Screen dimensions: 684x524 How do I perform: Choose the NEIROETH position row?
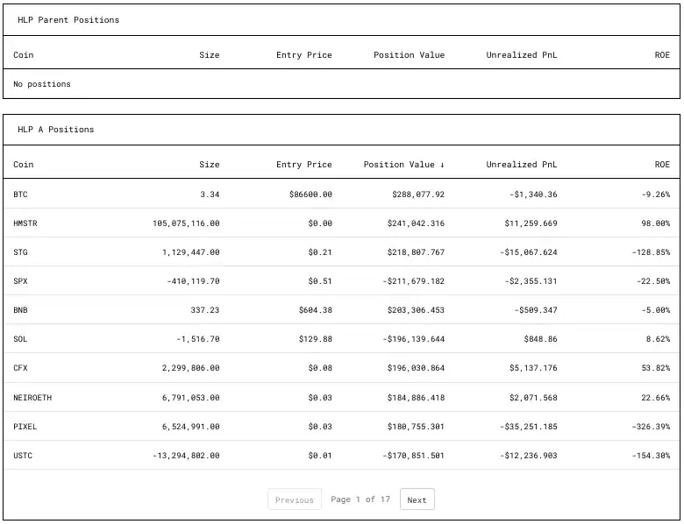point(32,398)
